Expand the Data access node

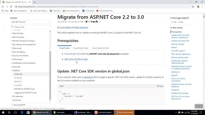pyautogui.click(x=11, y=48)
